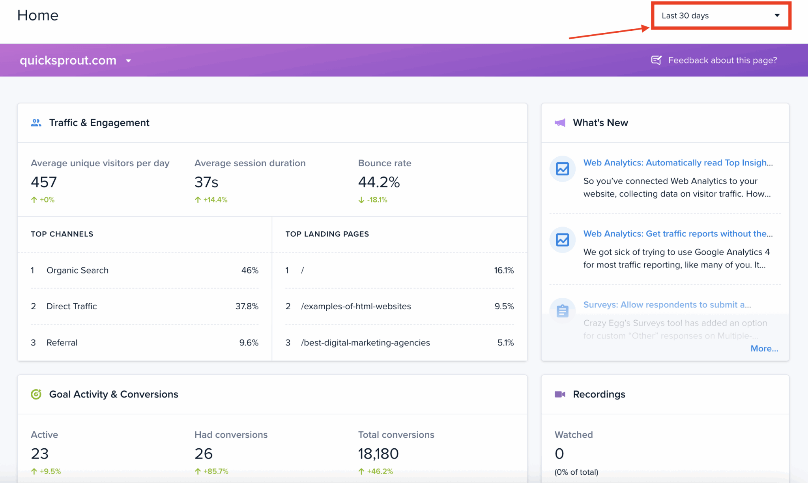Switch to the Home page heading
Image resolution: width=808 pixels, height=483 pixels.
pos(38,15)
